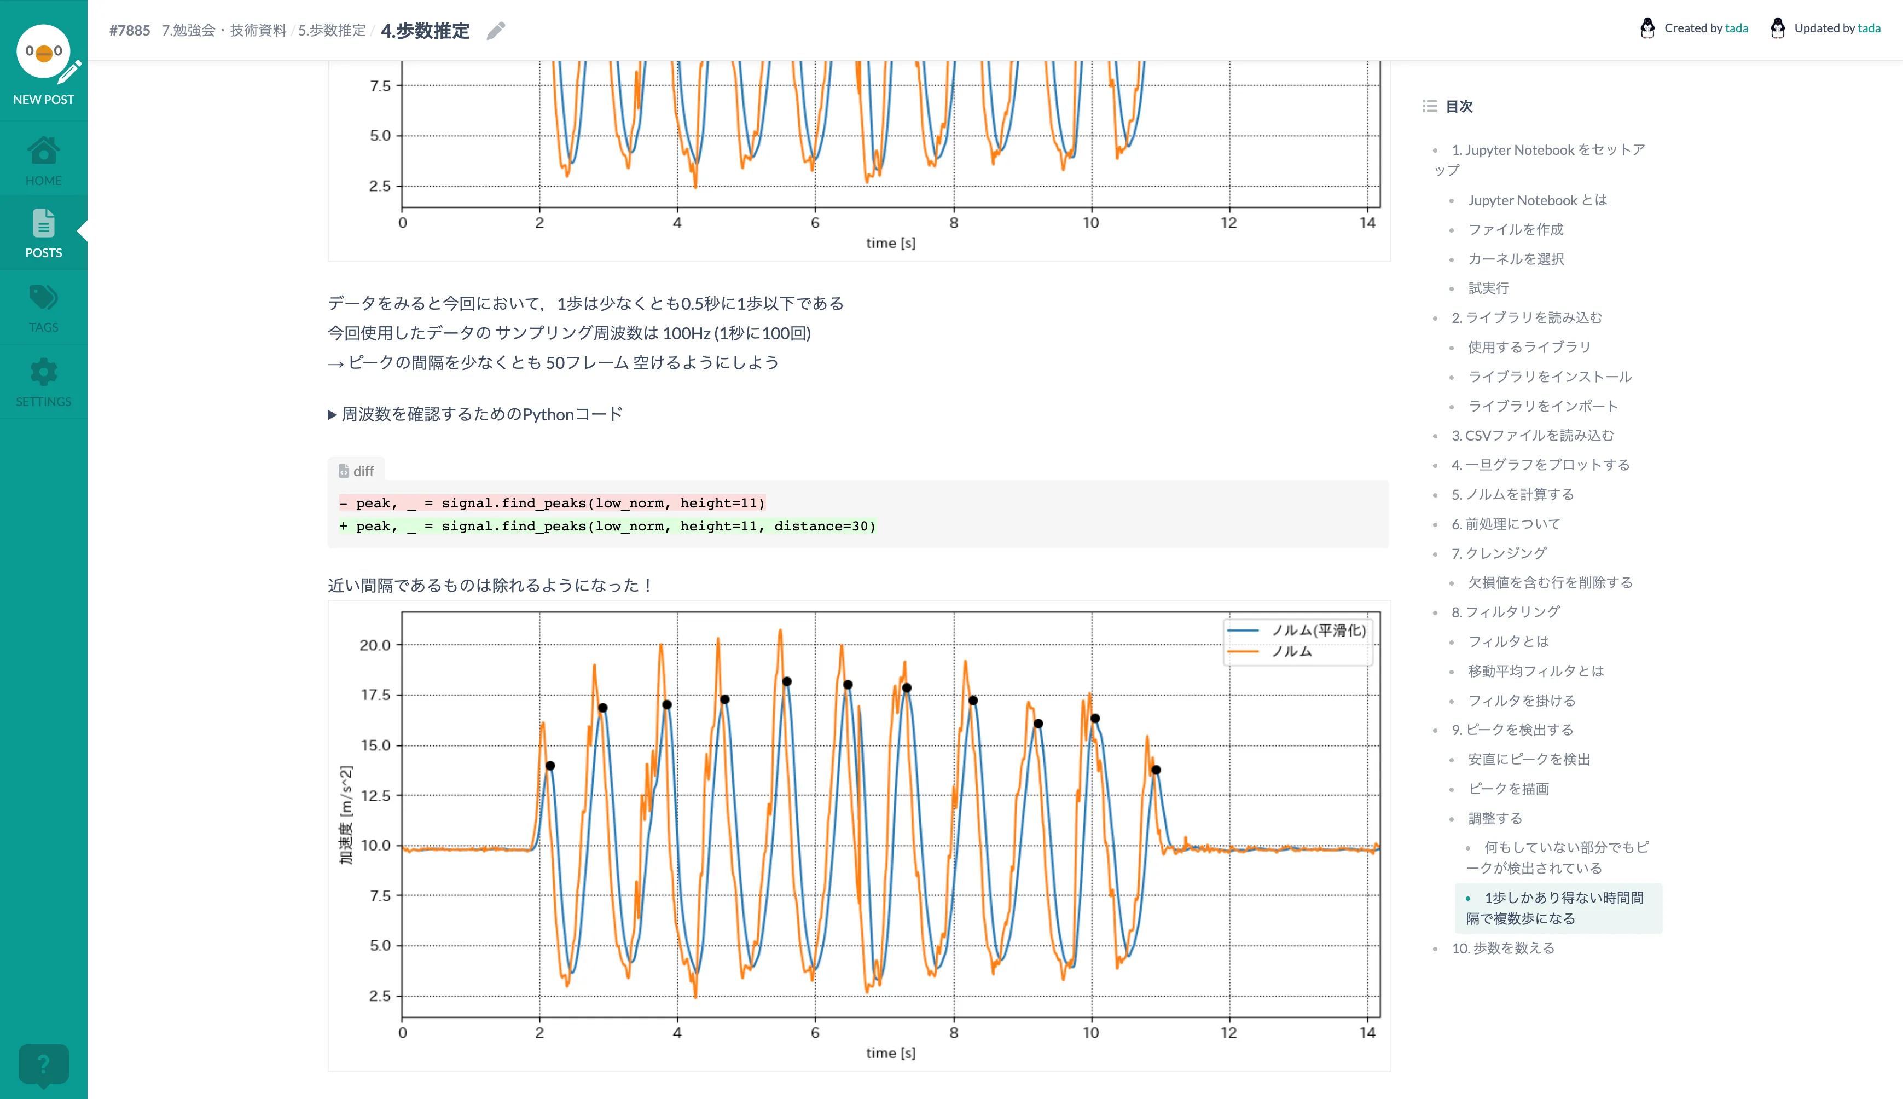Click the pencil edit icon beside title
Viewport: 1903px width, 1099px height.
(496, 31)
